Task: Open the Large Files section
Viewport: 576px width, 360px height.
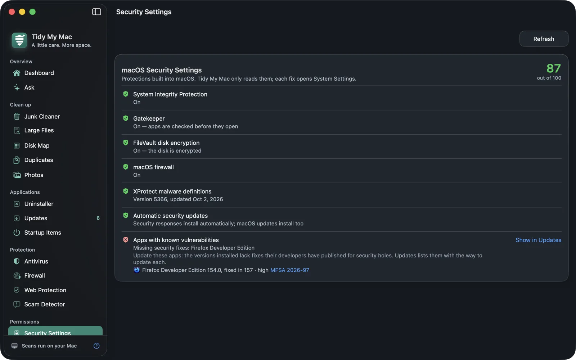Action: click(x=55, y=130)
